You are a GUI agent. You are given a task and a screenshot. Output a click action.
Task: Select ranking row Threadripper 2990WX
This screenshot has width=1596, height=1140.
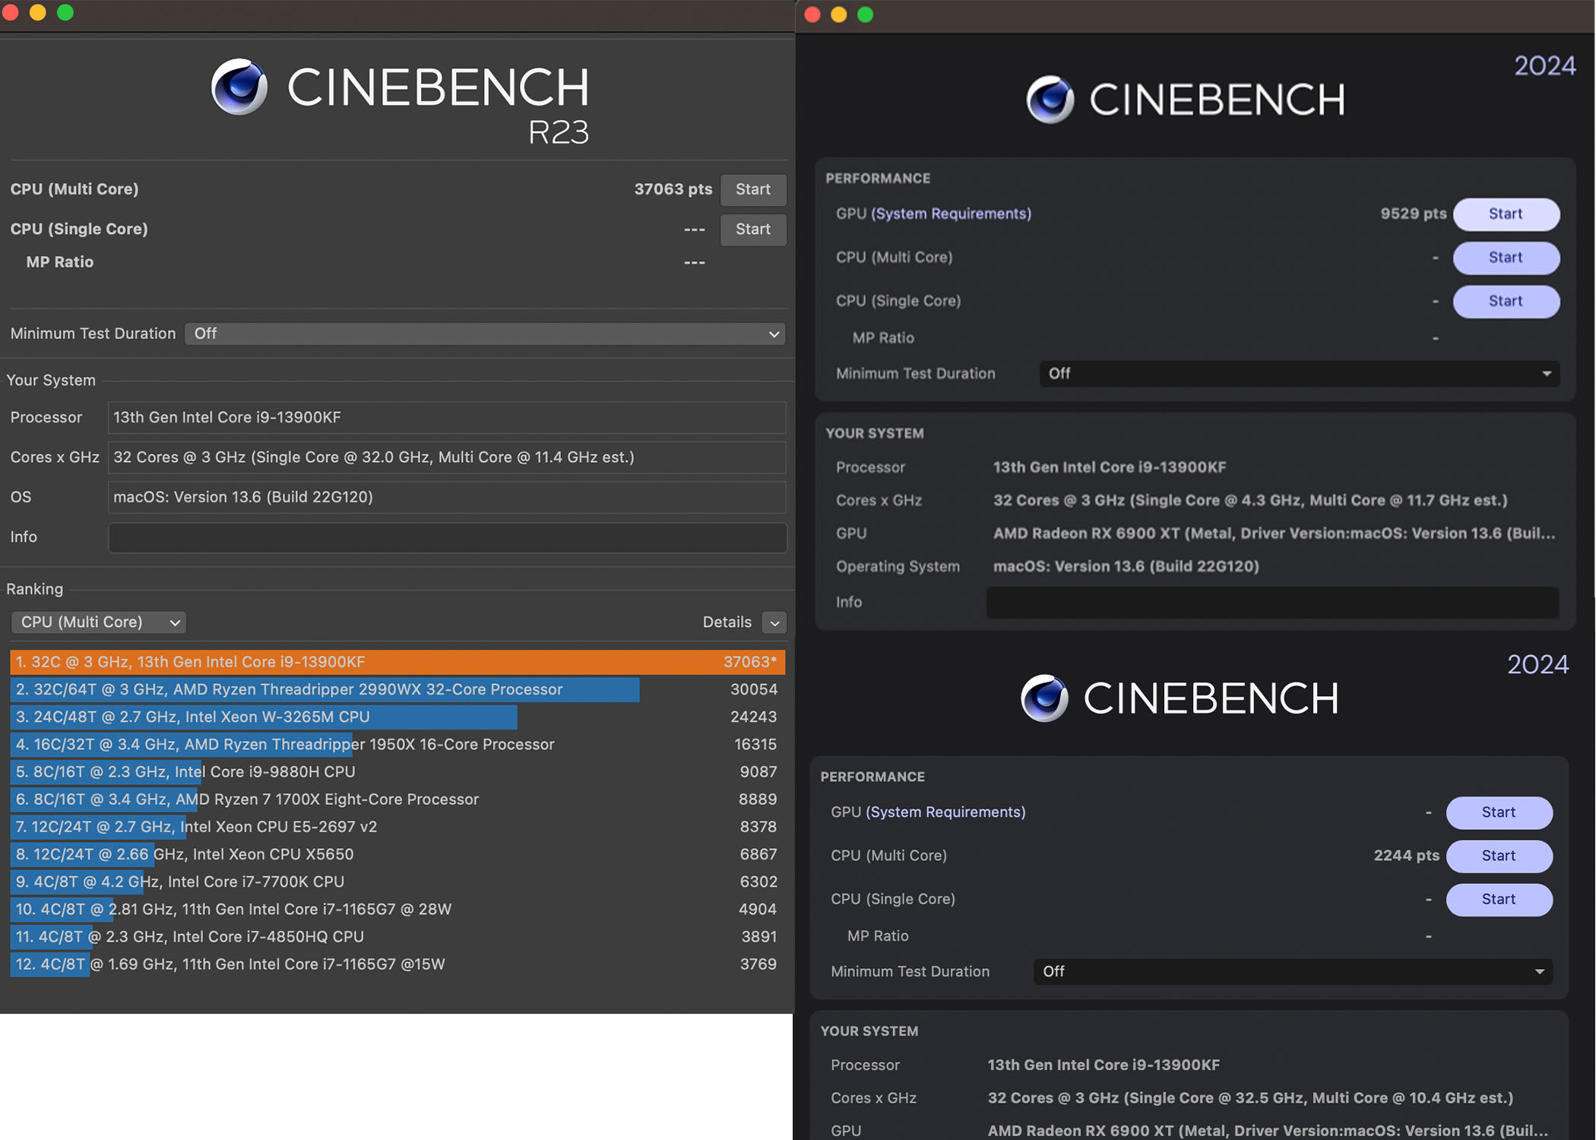[x=397, y=689]
